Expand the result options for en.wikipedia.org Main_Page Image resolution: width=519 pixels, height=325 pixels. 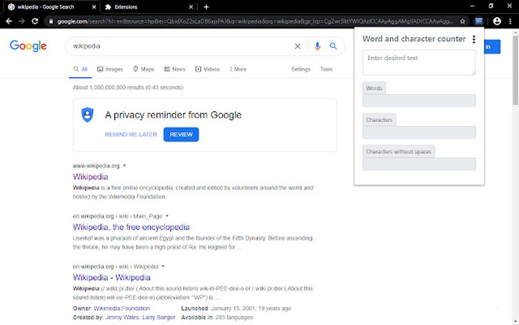pos(167,216)
